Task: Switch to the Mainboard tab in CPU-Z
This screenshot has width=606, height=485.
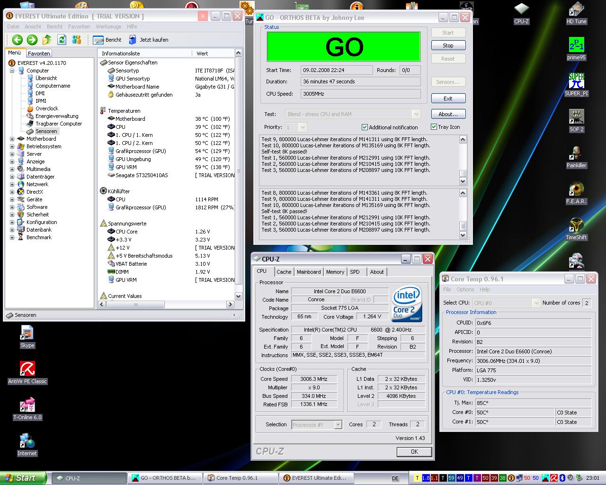Action: (x=309, y=272)
